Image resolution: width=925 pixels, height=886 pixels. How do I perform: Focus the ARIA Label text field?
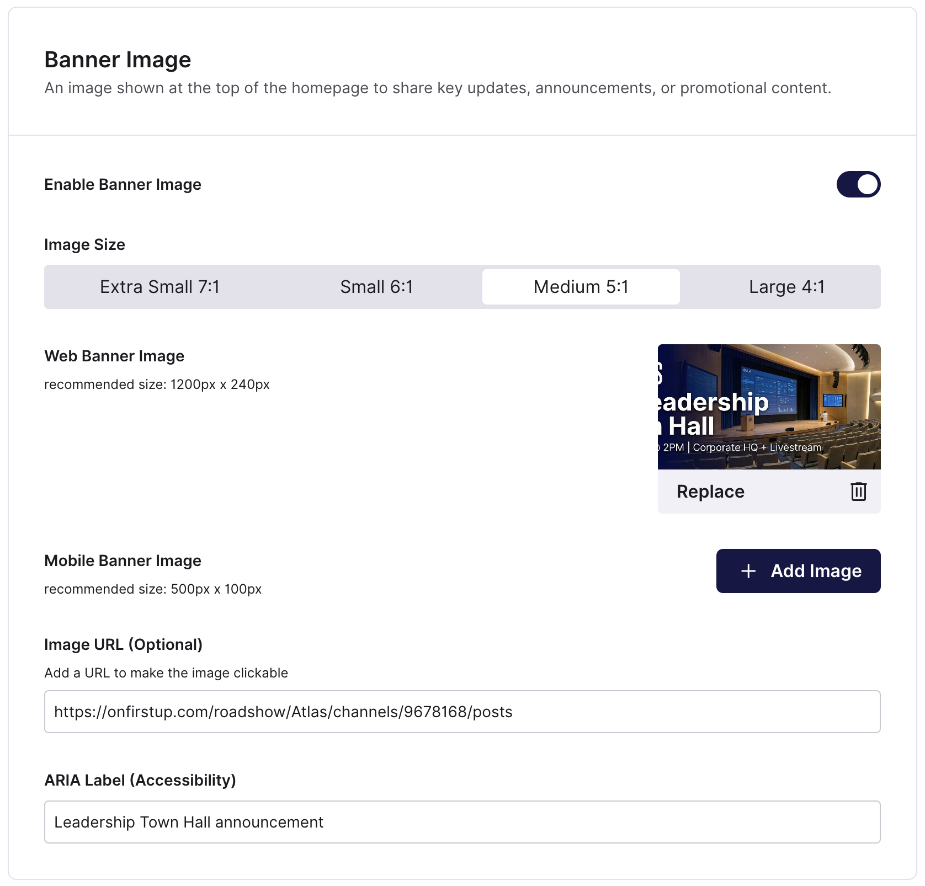(462, 822)
